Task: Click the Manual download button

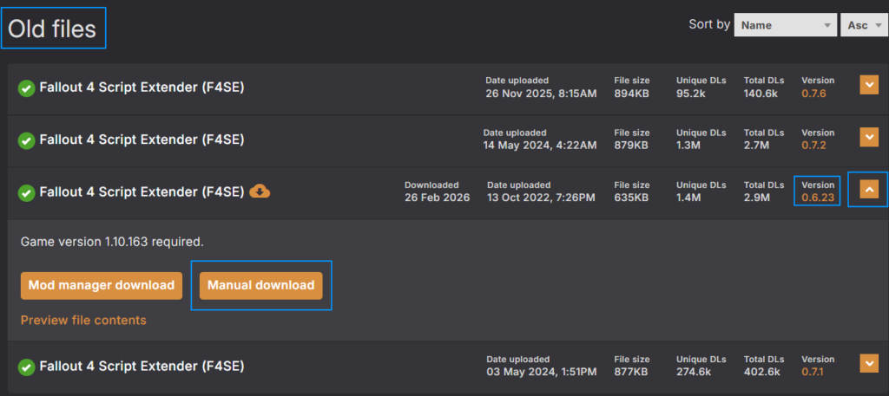Action: [x=260, y=285]
